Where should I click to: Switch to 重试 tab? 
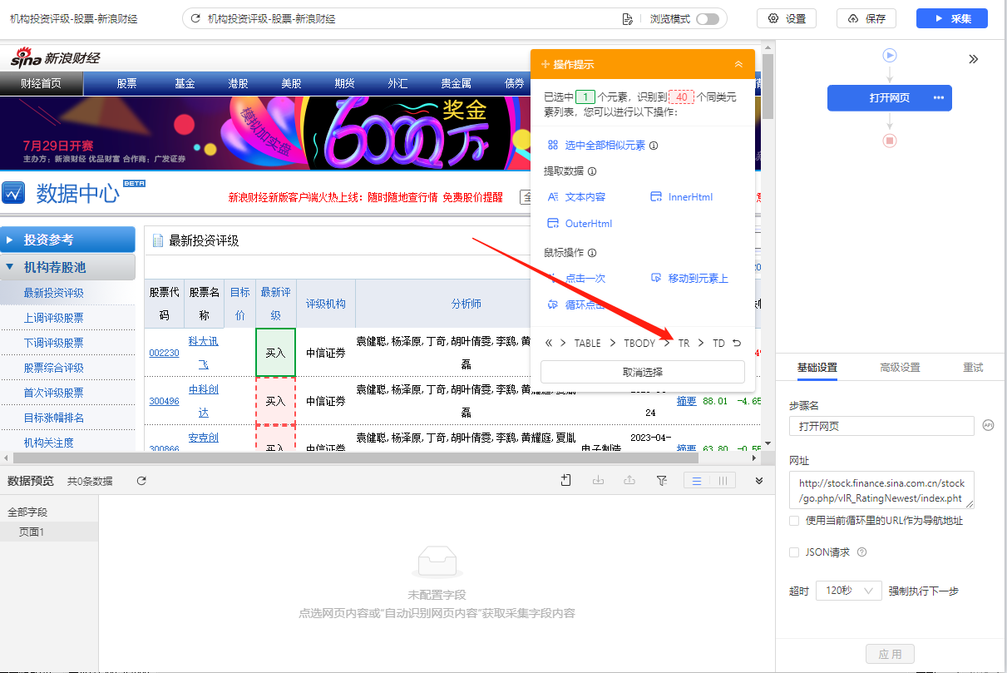[x=973, y=368]
